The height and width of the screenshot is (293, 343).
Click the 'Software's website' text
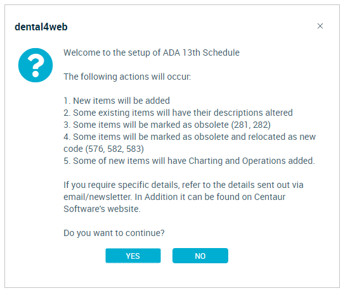[102, 209]
